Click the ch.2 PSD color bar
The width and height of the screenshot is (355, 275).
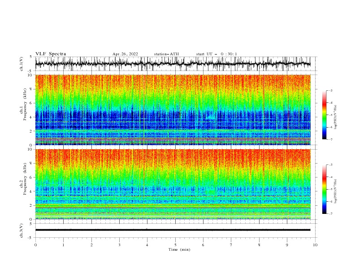click(324, 189)
